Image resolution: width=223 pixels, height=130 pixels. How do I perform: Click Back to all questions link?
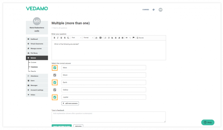[x=59, y=28]
